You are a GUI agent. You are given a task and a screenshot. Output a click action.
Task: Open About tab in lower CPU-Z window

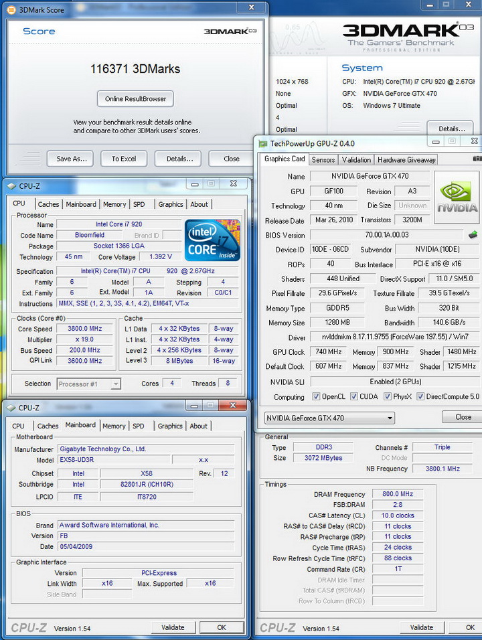point(198,426)
